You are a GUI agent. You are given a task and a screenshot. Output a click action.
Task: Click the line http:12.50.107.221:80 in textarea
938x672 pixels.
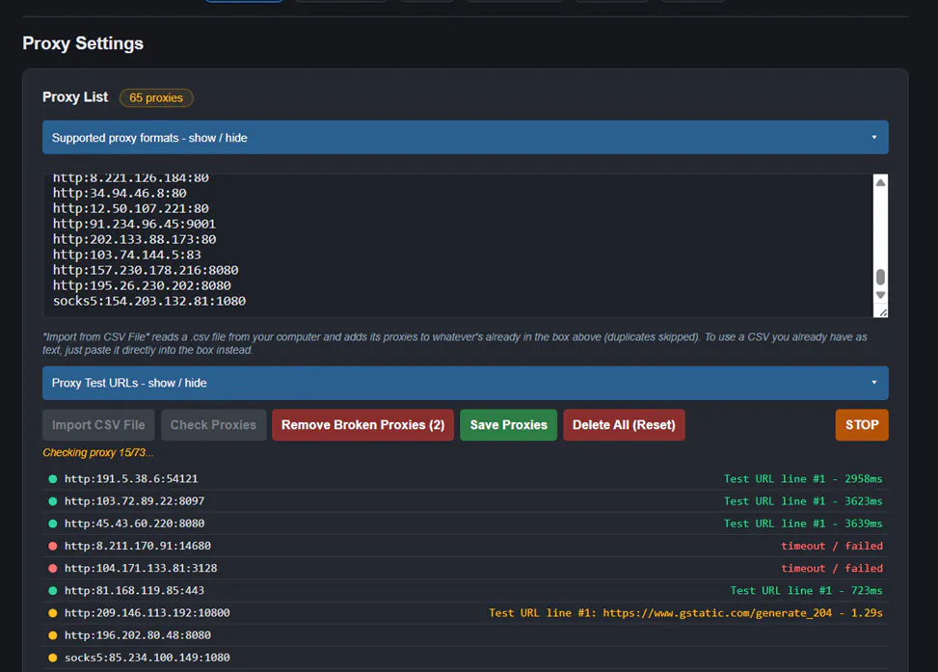[130, 209]
